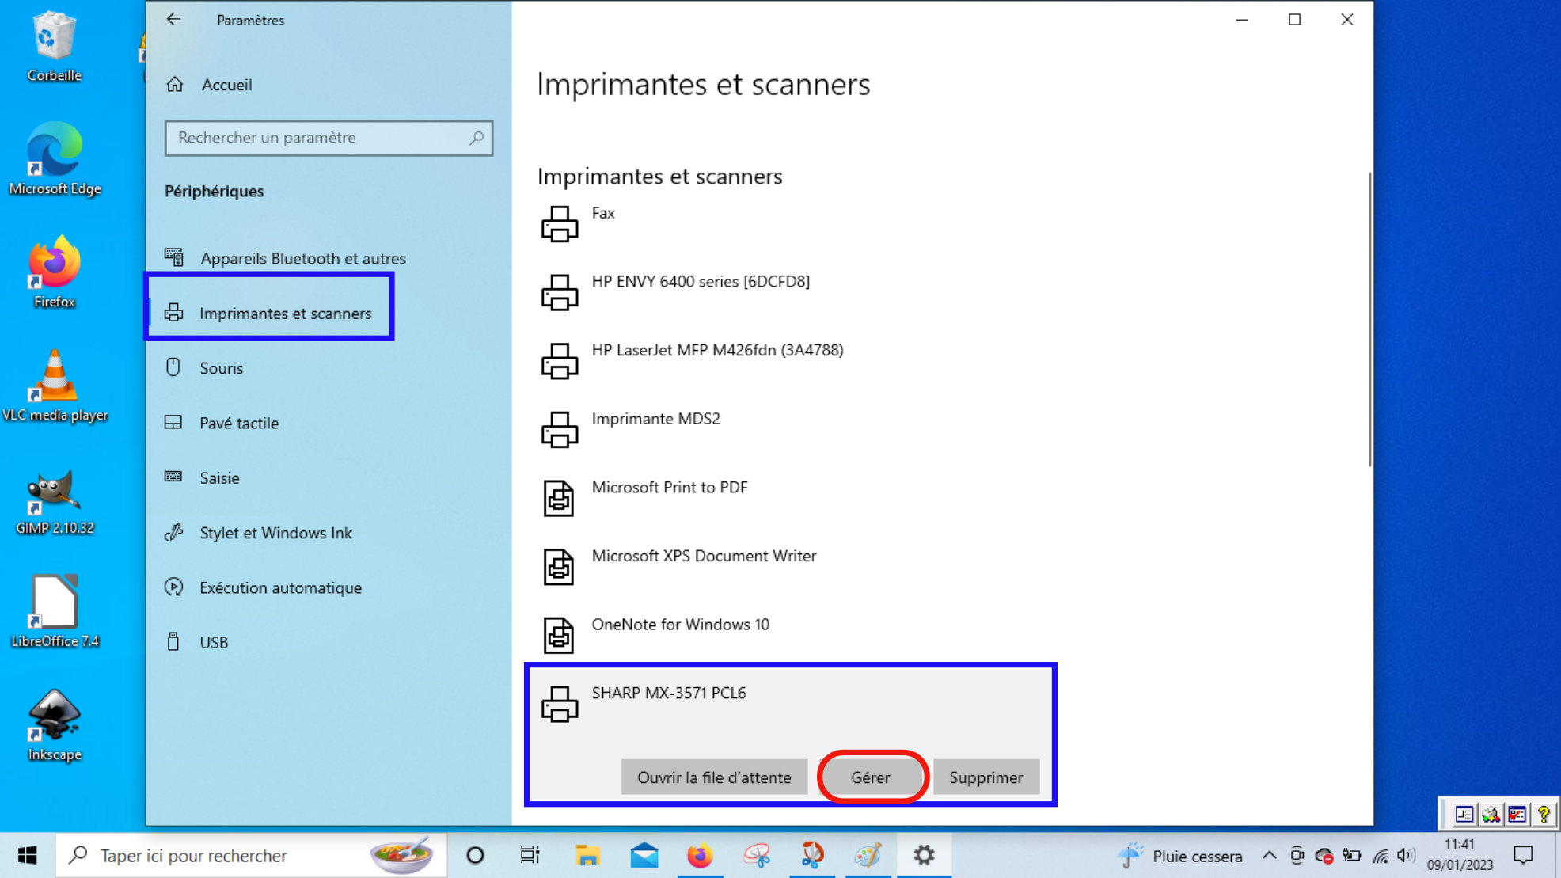Open the LibreOffice 7.4 desktop shortcut
Screen dimensions: 1561x878
point(55,611)
